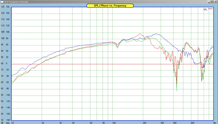
Task: Click the 'Hz' frequency axis unit label
Action: click(215, 123)
